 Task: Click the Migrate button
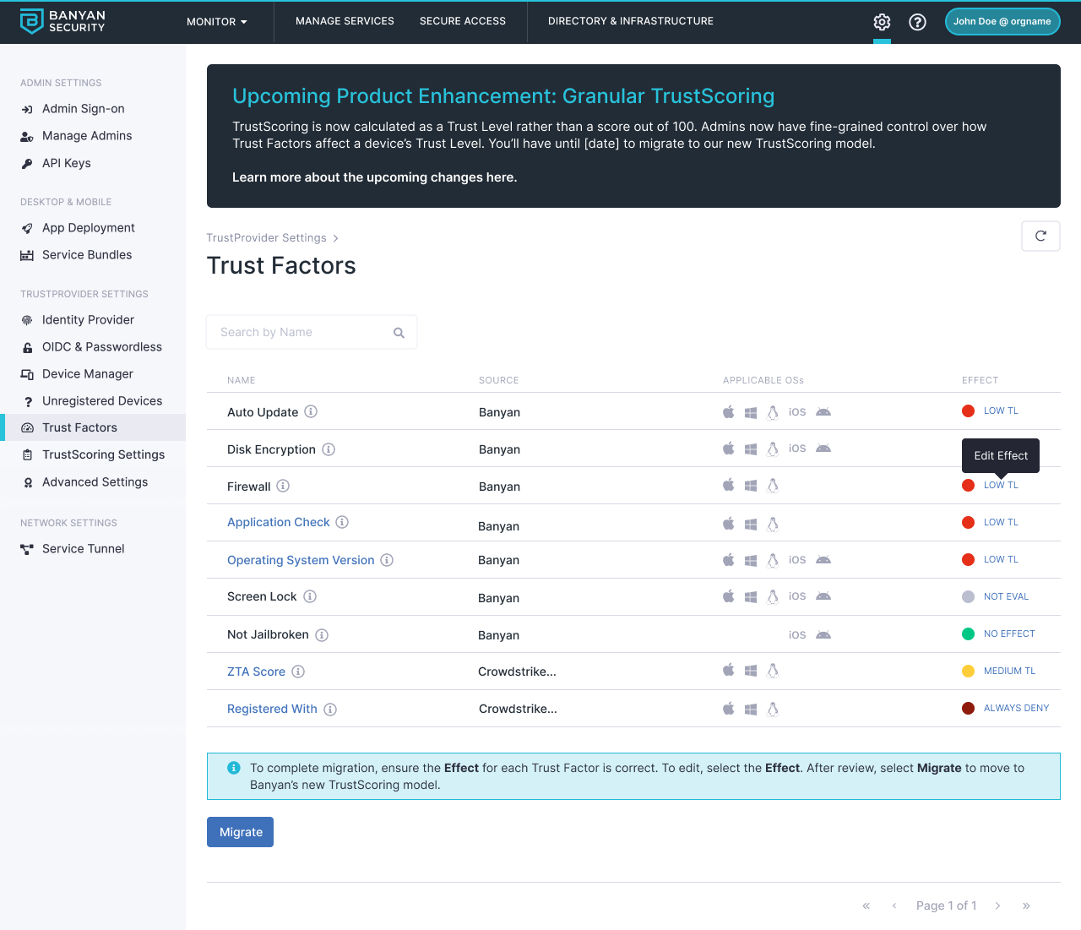tap(240, 832)
